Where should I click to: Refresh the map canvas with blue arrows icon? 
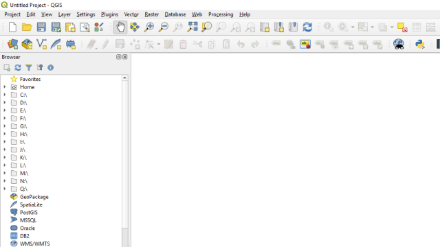307,27
